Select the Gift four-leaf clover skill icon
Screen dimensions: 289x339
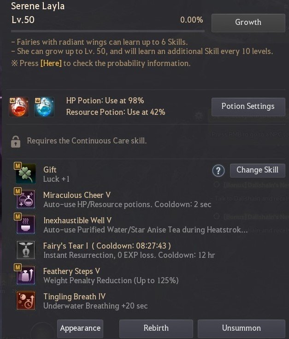[x=26, y=174]
